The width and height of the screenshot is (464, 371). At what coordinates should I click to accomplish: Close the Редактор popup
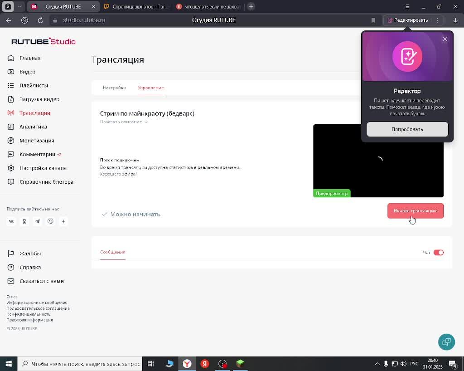(x=445, y=39)
